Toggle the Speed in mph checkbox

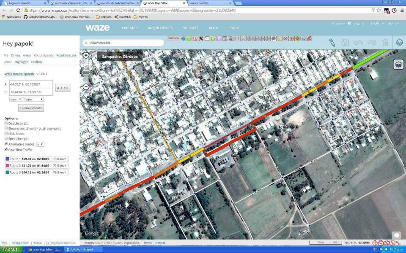pos(6,138)
